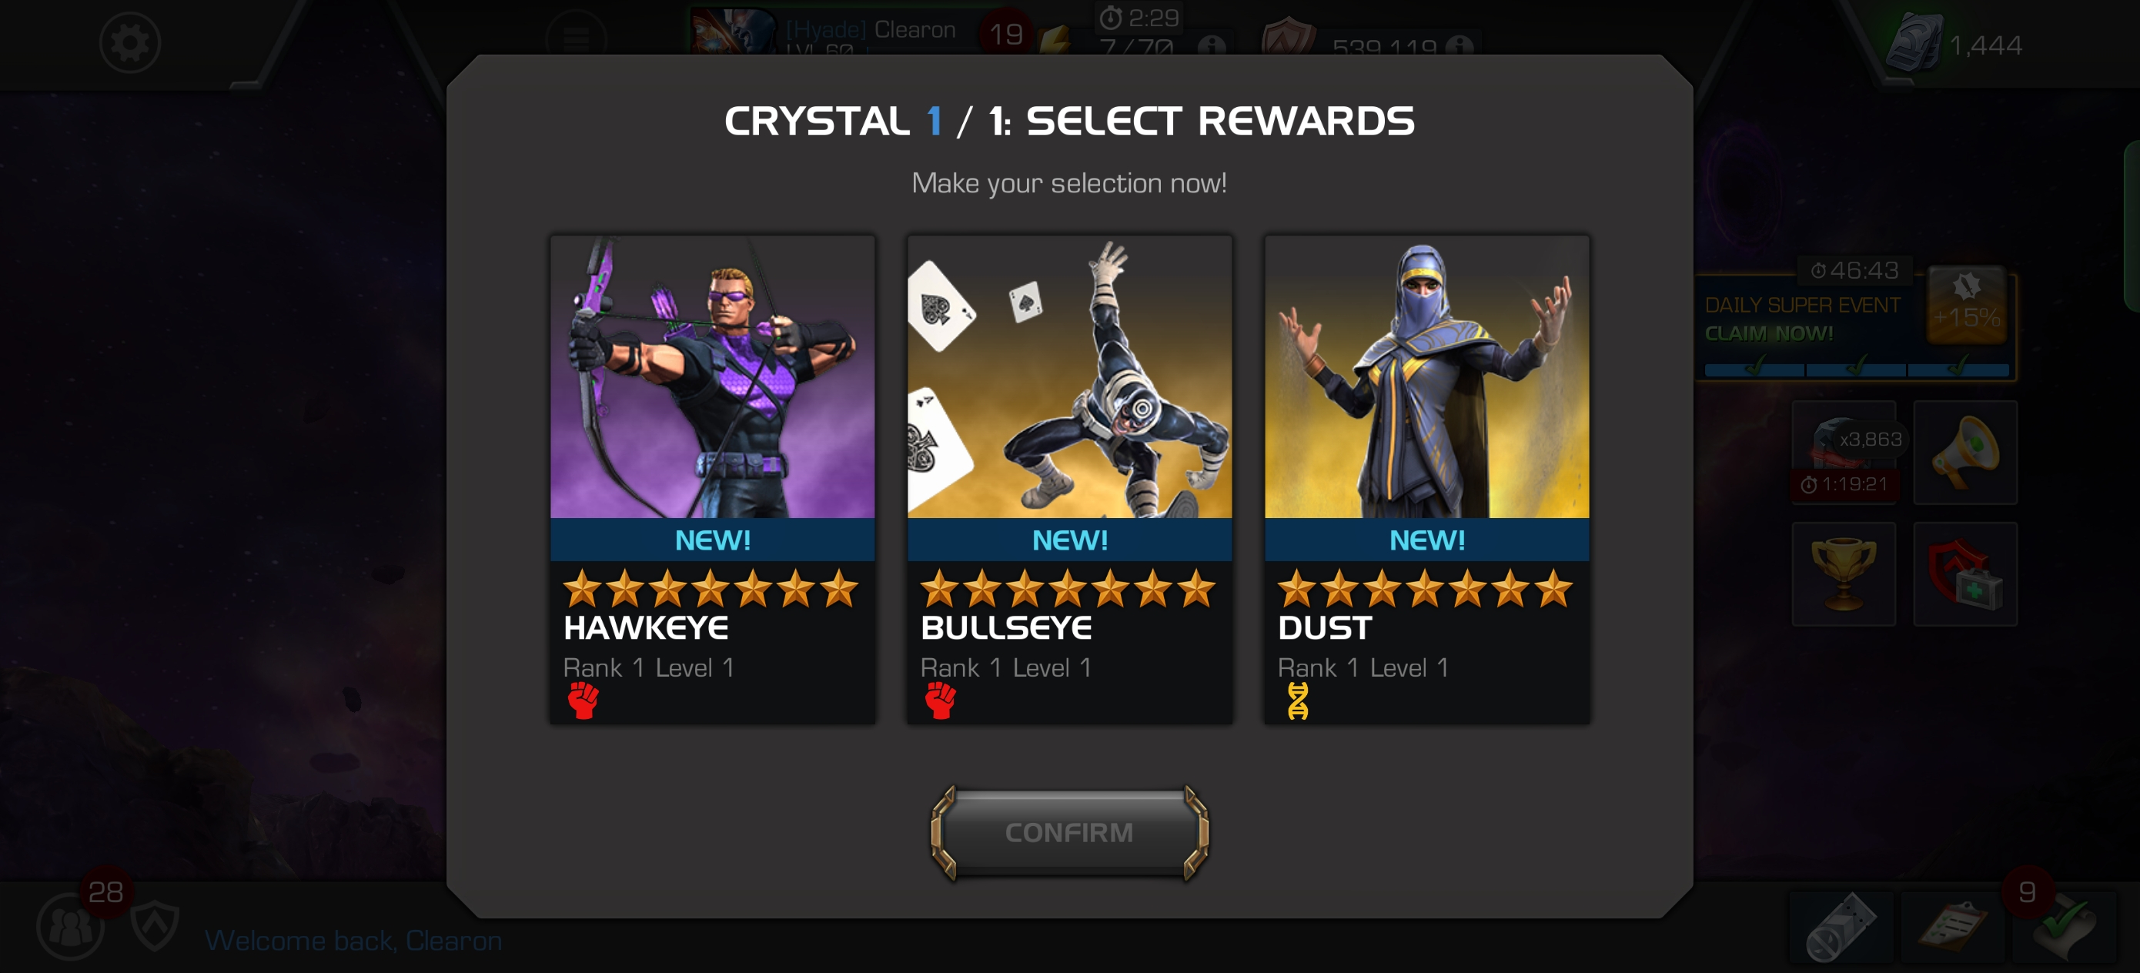Confirm the crystal reward selection
The image size is (2140, 973).
1069,833
